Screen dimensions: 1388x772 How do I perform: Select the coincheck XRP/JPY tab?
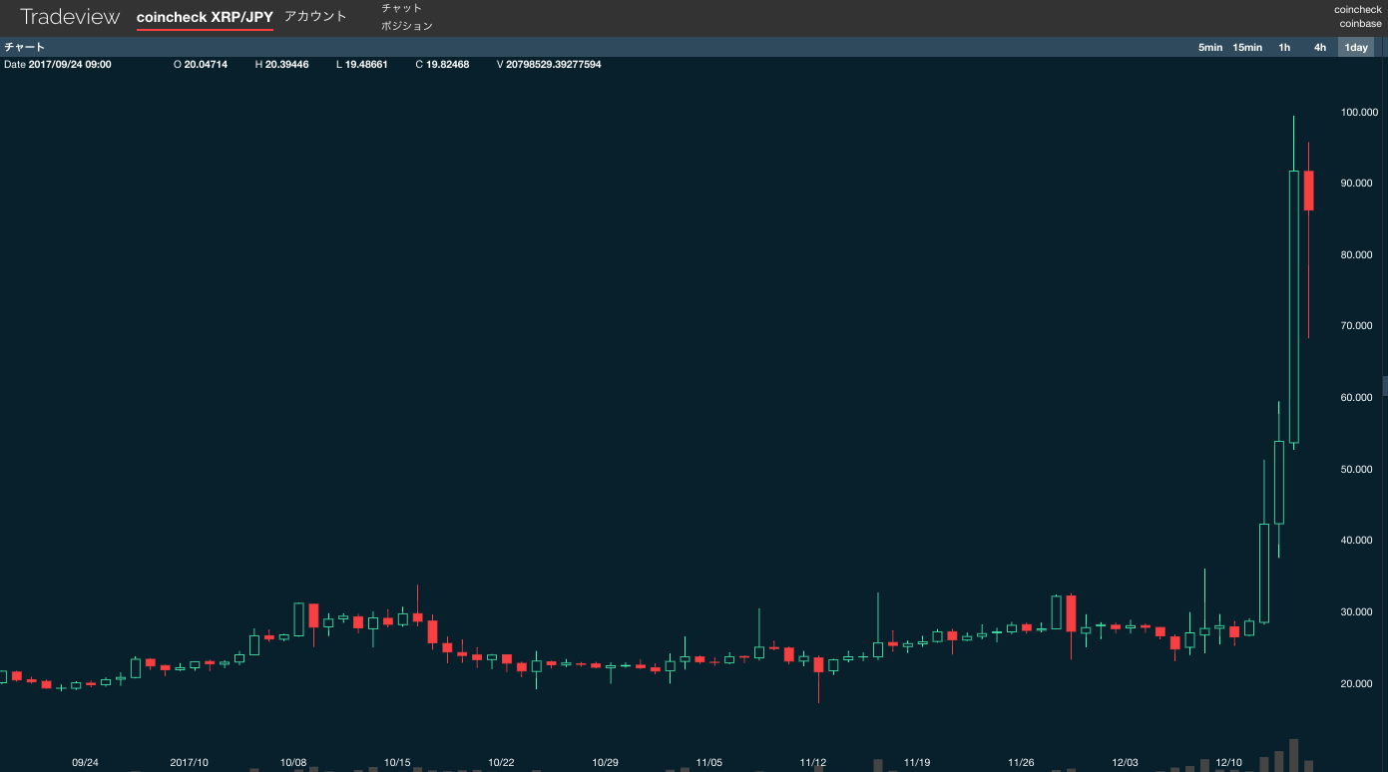205,17
